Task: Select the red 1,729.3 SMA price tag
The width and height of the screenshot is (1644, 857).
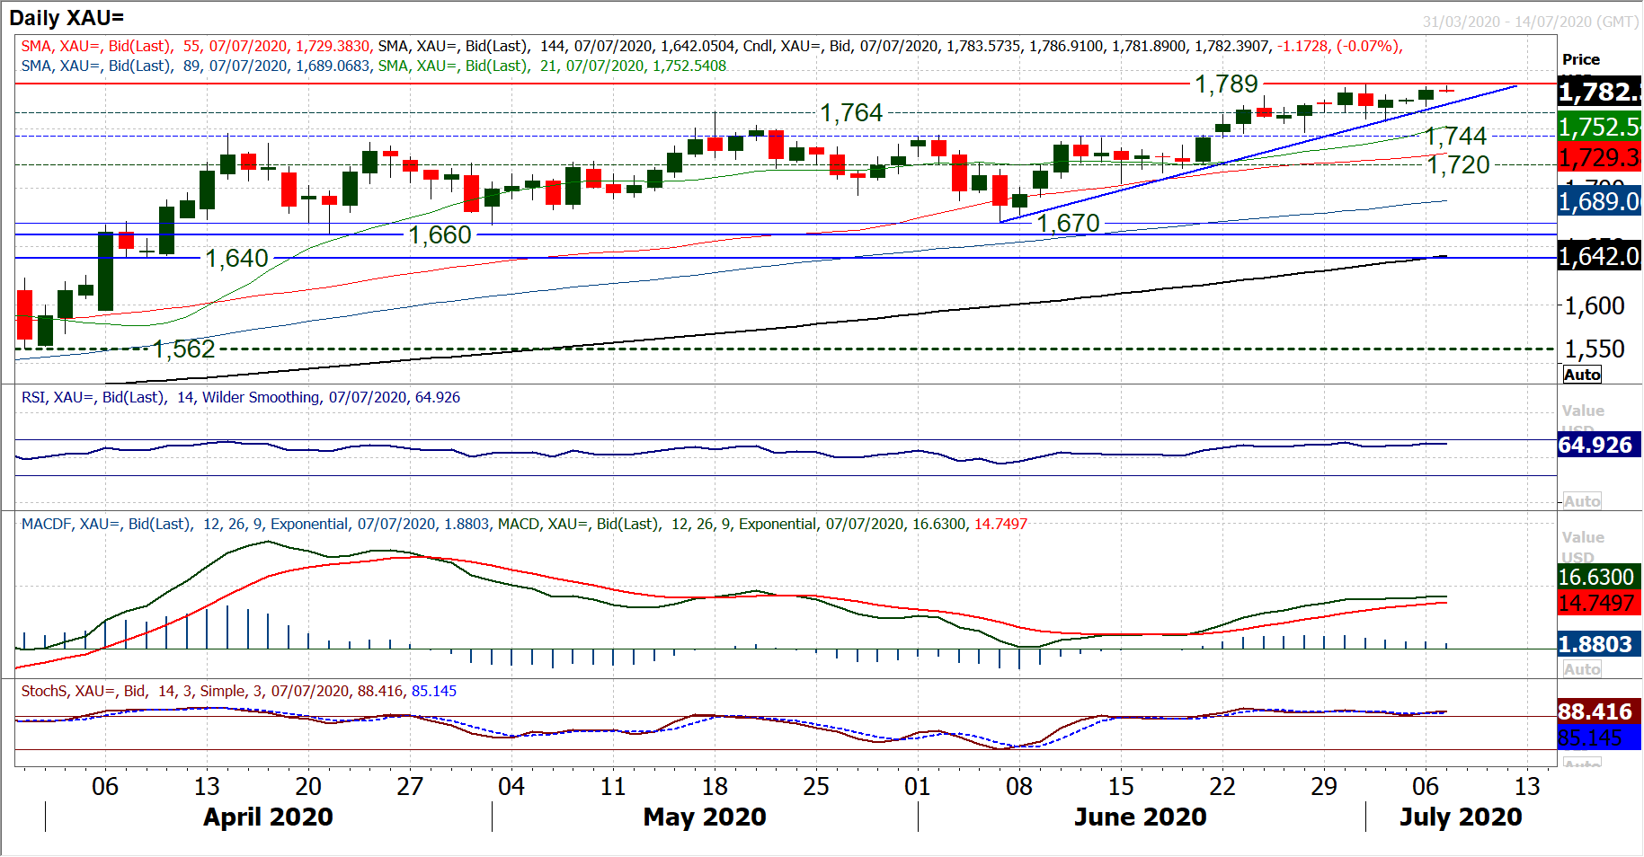Action: pos(1600,158)
